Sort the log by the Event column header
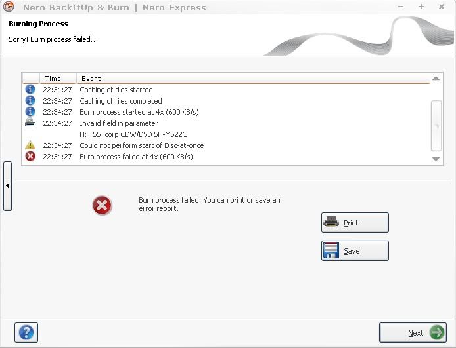The width and height of the screenshot is (456, 348). (253, 78)
